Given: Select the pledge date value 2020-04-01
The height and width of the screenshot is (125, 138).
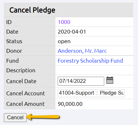Looking at the screenshot, I should coord(72,32).
